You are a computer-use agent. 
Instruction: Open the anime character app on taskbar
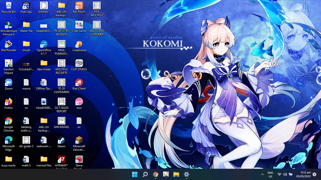tap(166, 174)
